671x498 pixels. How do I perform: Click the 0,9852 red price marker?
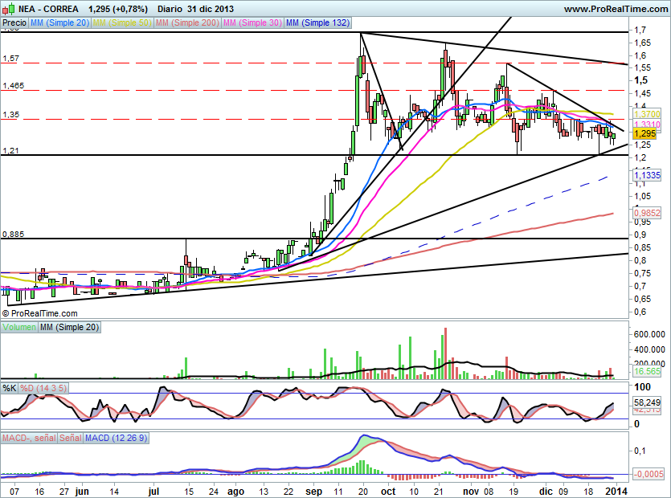(x=647, y=213)
